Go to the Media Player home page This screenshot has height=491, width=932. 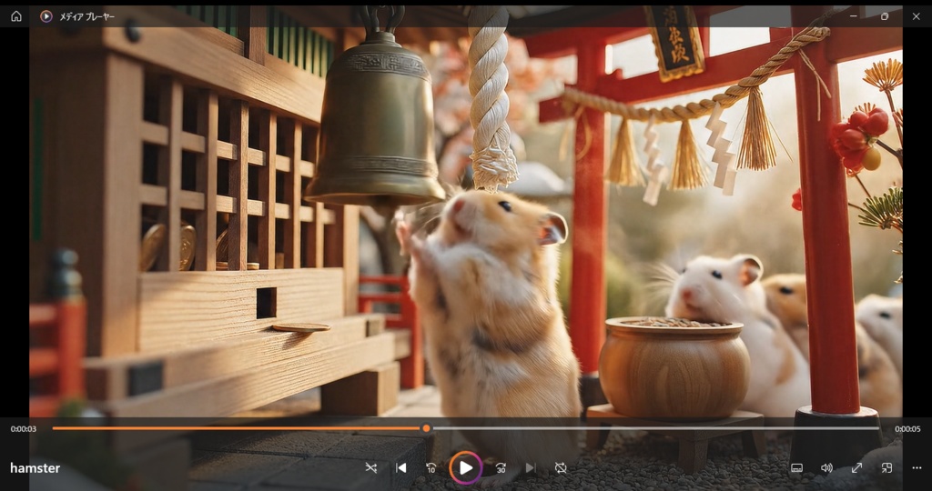point(16,16)
